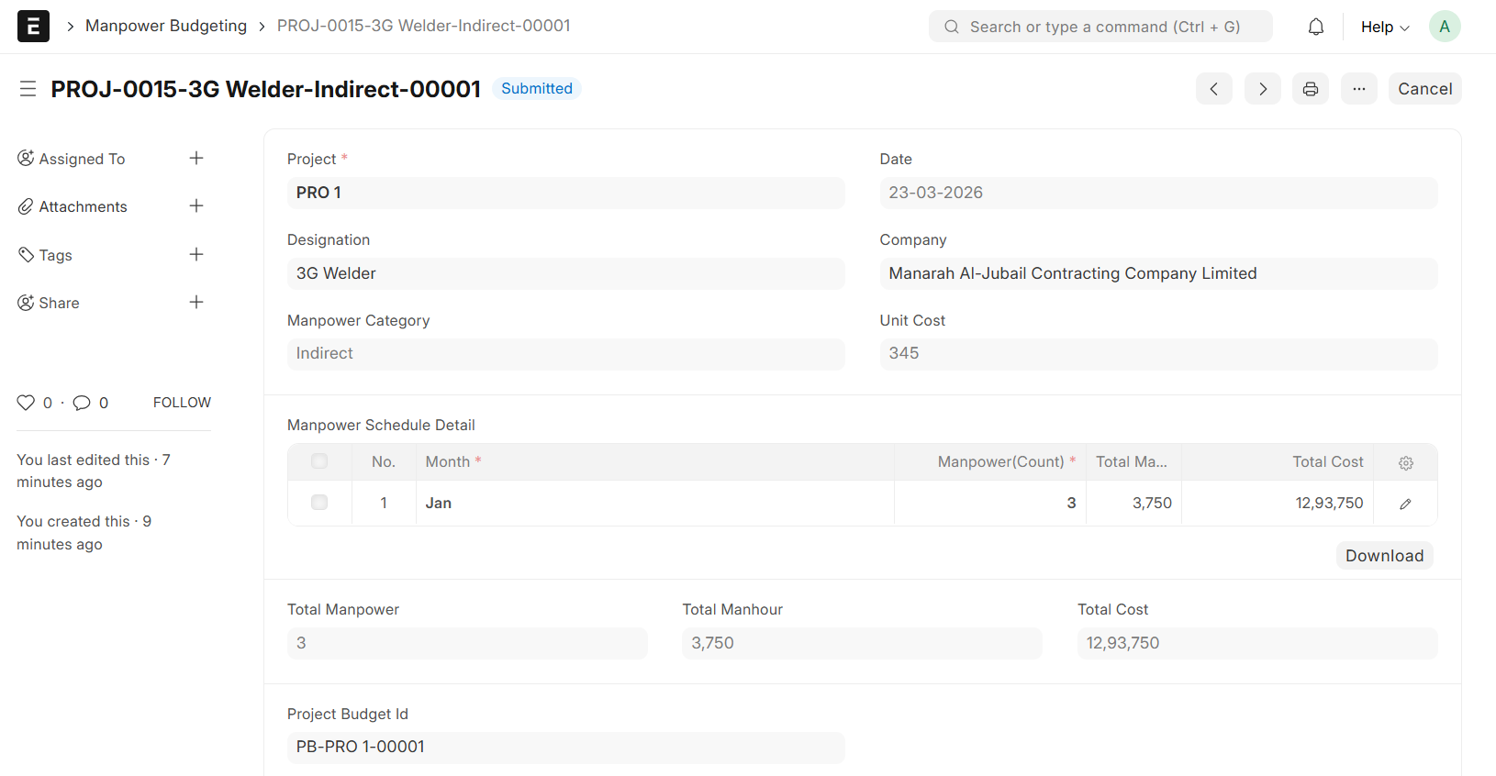
Task: Edit the Jan row pencil icon
Action: [x=1404, y=504]
